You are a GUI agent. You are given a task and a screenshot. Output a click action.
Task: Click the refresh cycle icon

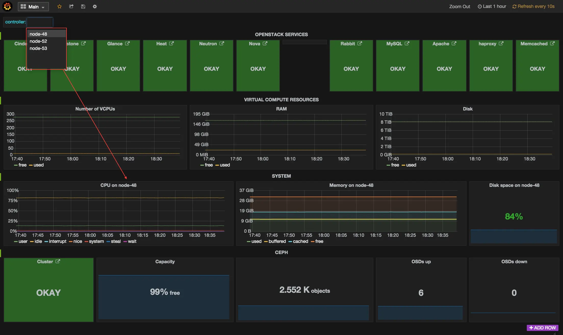pyautogui.click(x=514, y=7)
